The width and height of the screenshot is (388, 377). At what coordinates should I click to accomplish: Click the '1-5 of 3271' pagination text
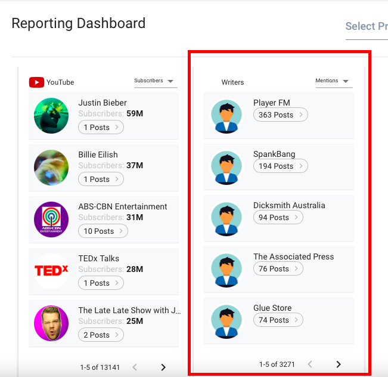click(x=277, y=364)
